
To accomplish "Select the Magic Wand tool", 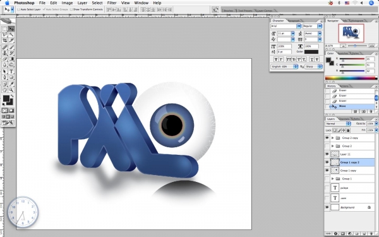I will click(x=11, y=35).
